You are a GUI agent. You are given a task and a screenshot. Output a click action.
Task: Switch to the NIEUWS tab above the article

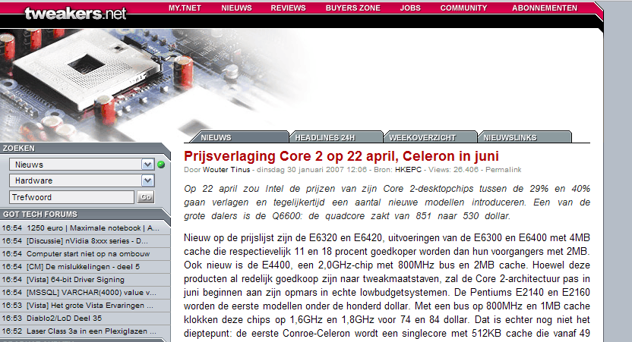coord(241,137)
